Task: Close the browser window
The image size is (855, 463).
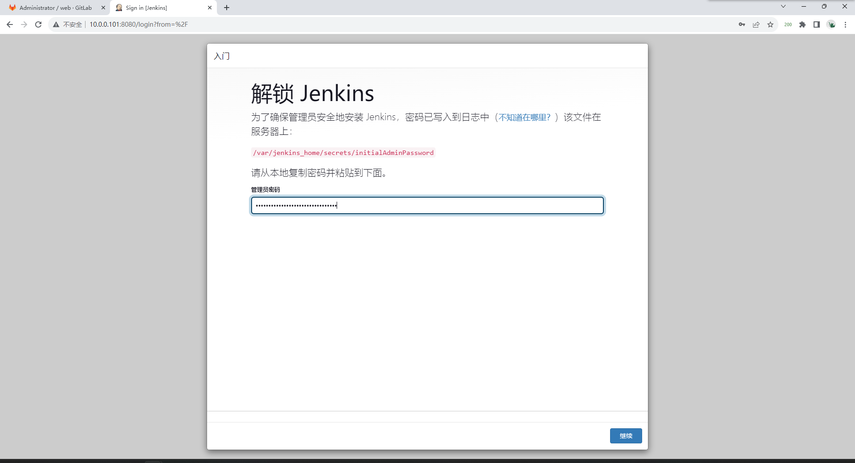Action: point(845,6)
